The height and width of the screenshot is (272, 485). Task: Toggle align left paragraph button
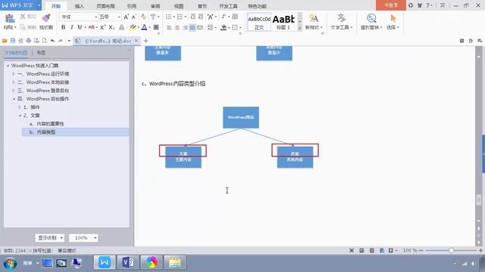click(x=169, y=28)
